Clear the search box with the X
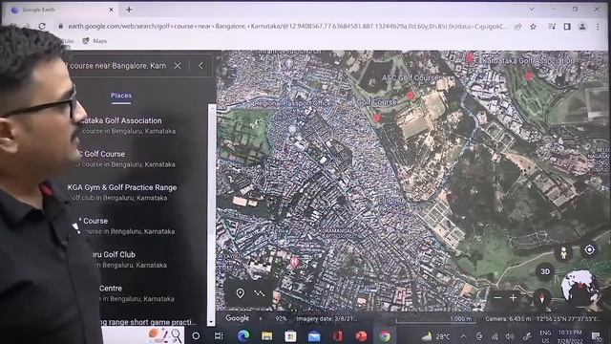The height and width of the screenshot is (344, 611). (178, 66)
